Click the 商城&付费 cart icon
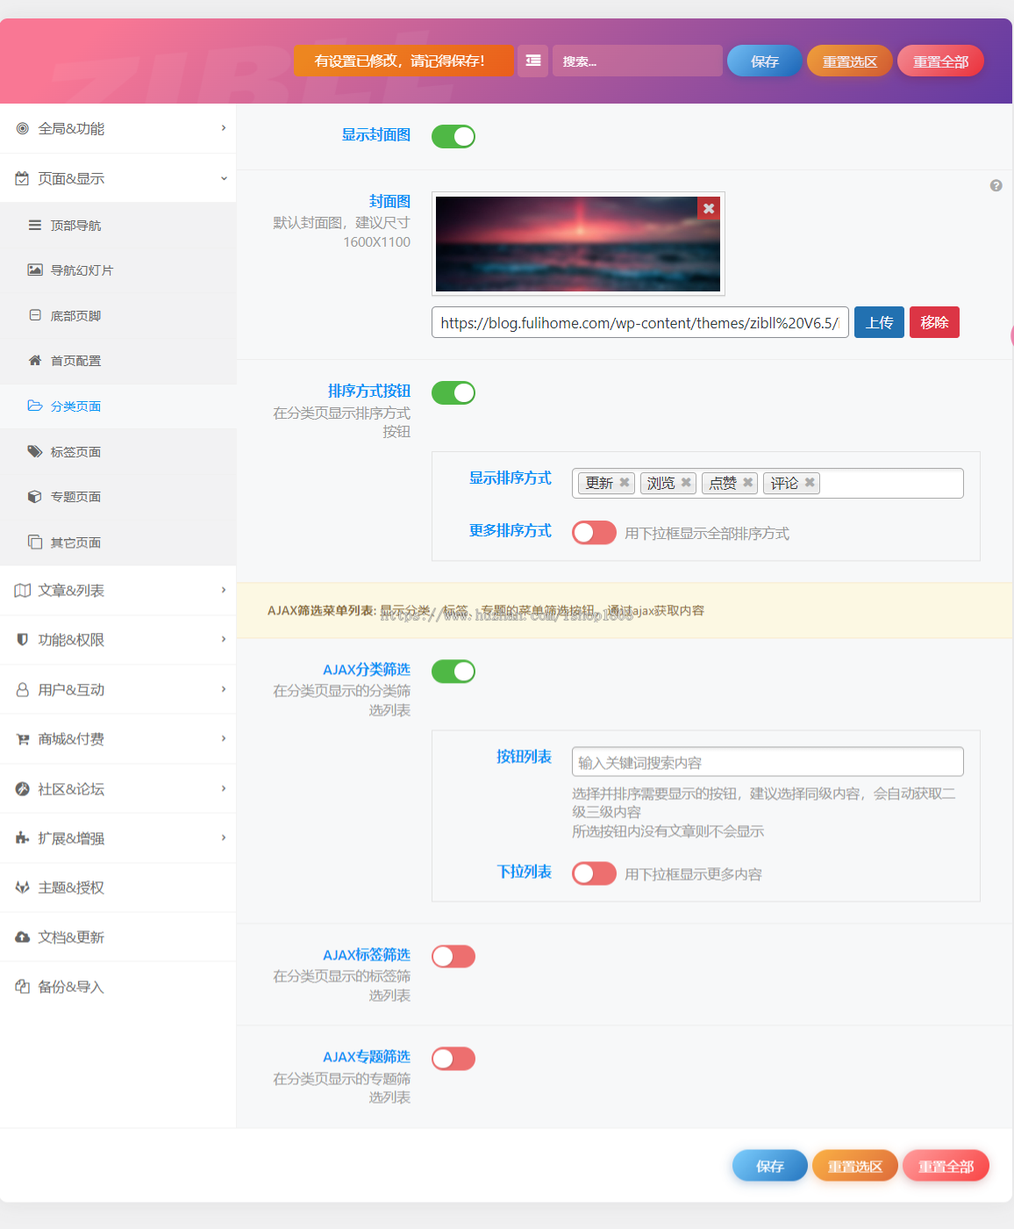Viewport: 1014px width, 1229px height. [x=23, y=739]
